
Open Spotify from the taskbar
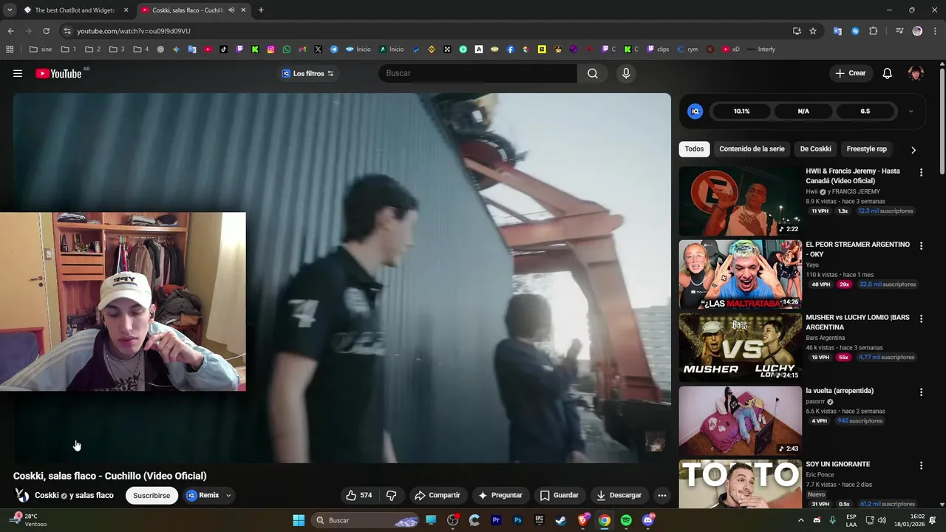pos(626,520)
